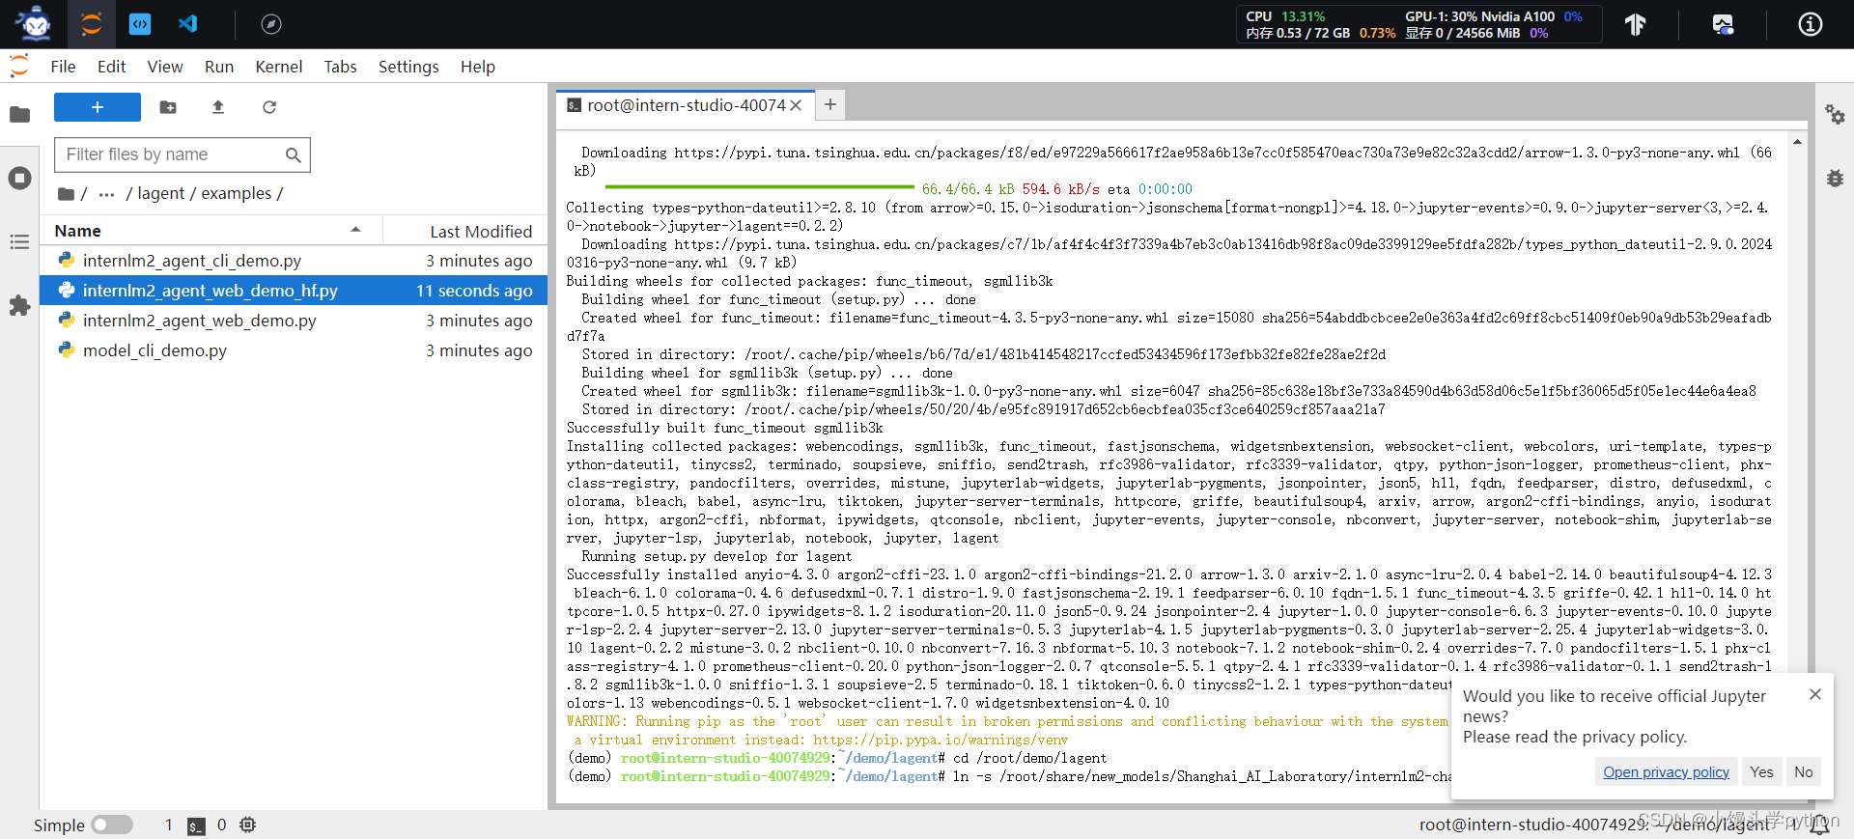The image size is (1854, 839).
Task: Navigate to lagent breadcrumb folder
Action: 160,193
